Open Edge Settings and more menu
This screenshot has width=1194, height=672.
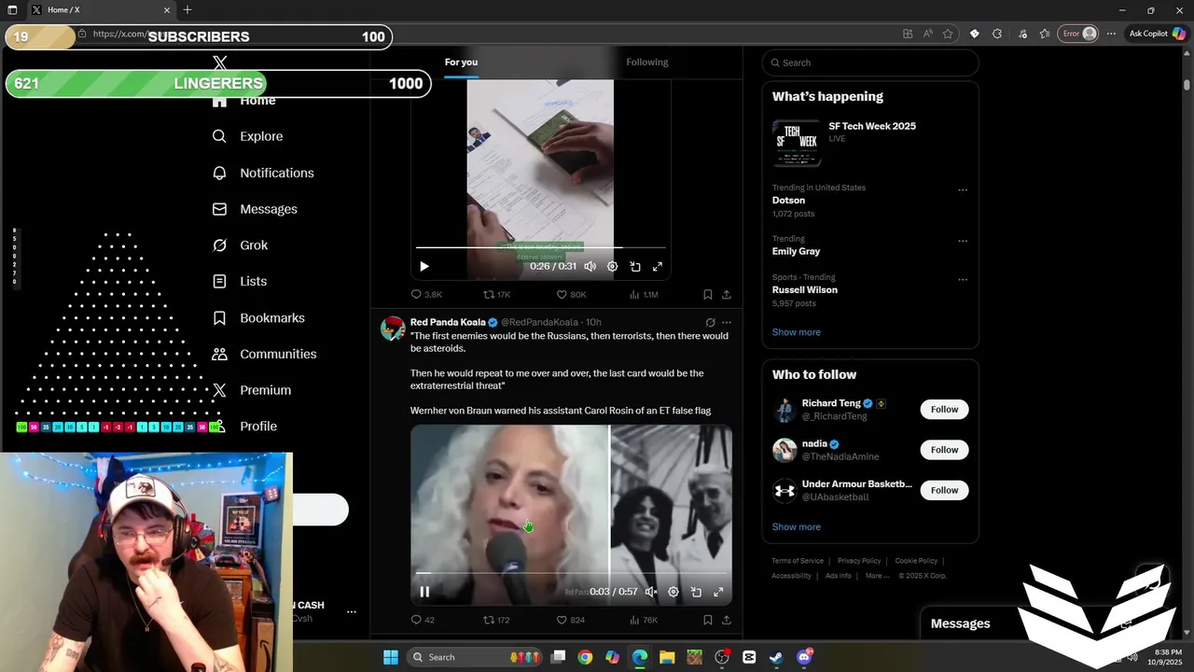[x=1111, y=34]
